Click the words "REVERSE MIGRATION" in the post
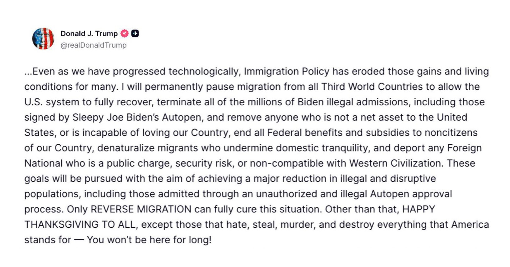This screenshot has height=267, width=510. pyautogui.click(x=141, y=209)
